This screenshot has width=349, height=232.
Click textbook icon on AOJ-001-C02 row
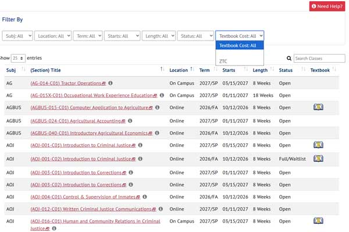pos(318,158)
